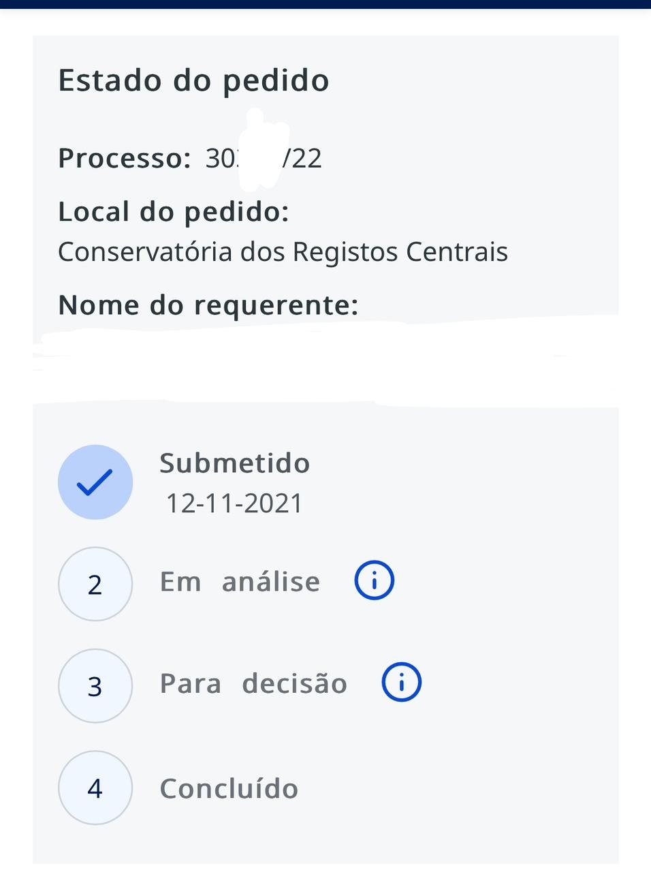This screenshot has height=872, width=651.
Task: Click the blue checkmark circle for Submetido
Action: coord(95,482)
